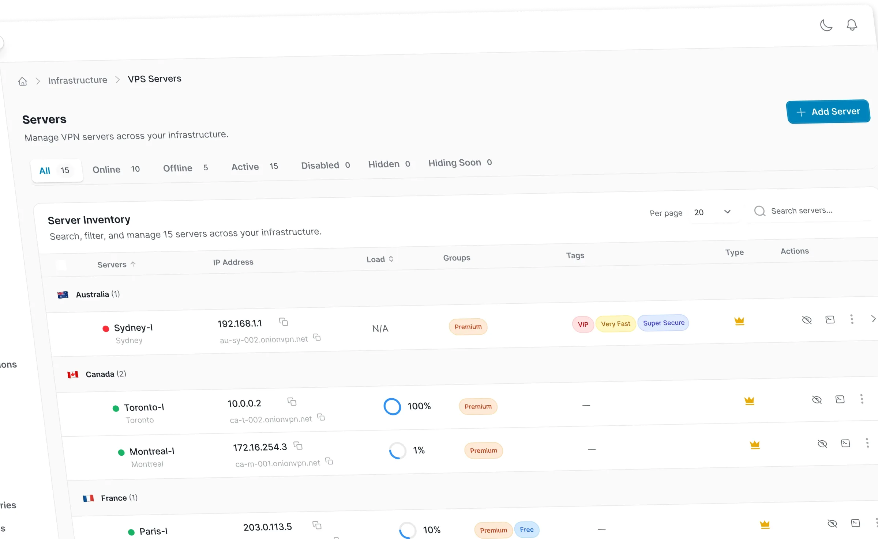
Task: Open Infrastructure breadcrumb link
Action: coord(78,80)
